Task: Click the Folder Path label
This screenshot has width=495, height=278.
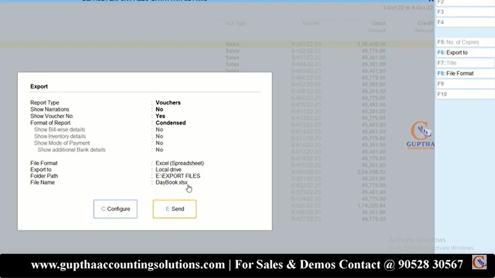Action: (44, 176)
